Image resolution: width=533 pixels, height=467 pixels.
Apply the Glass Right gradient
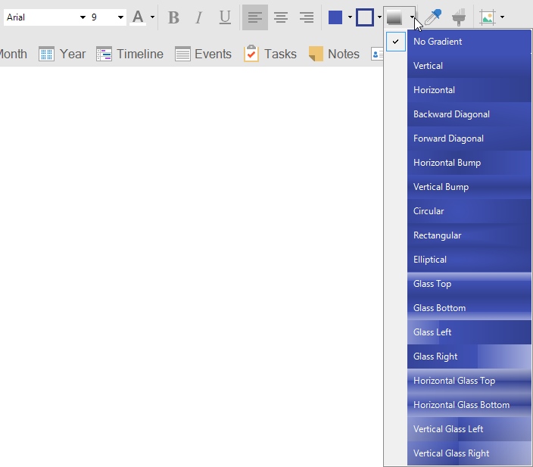(x=469, y=356)
